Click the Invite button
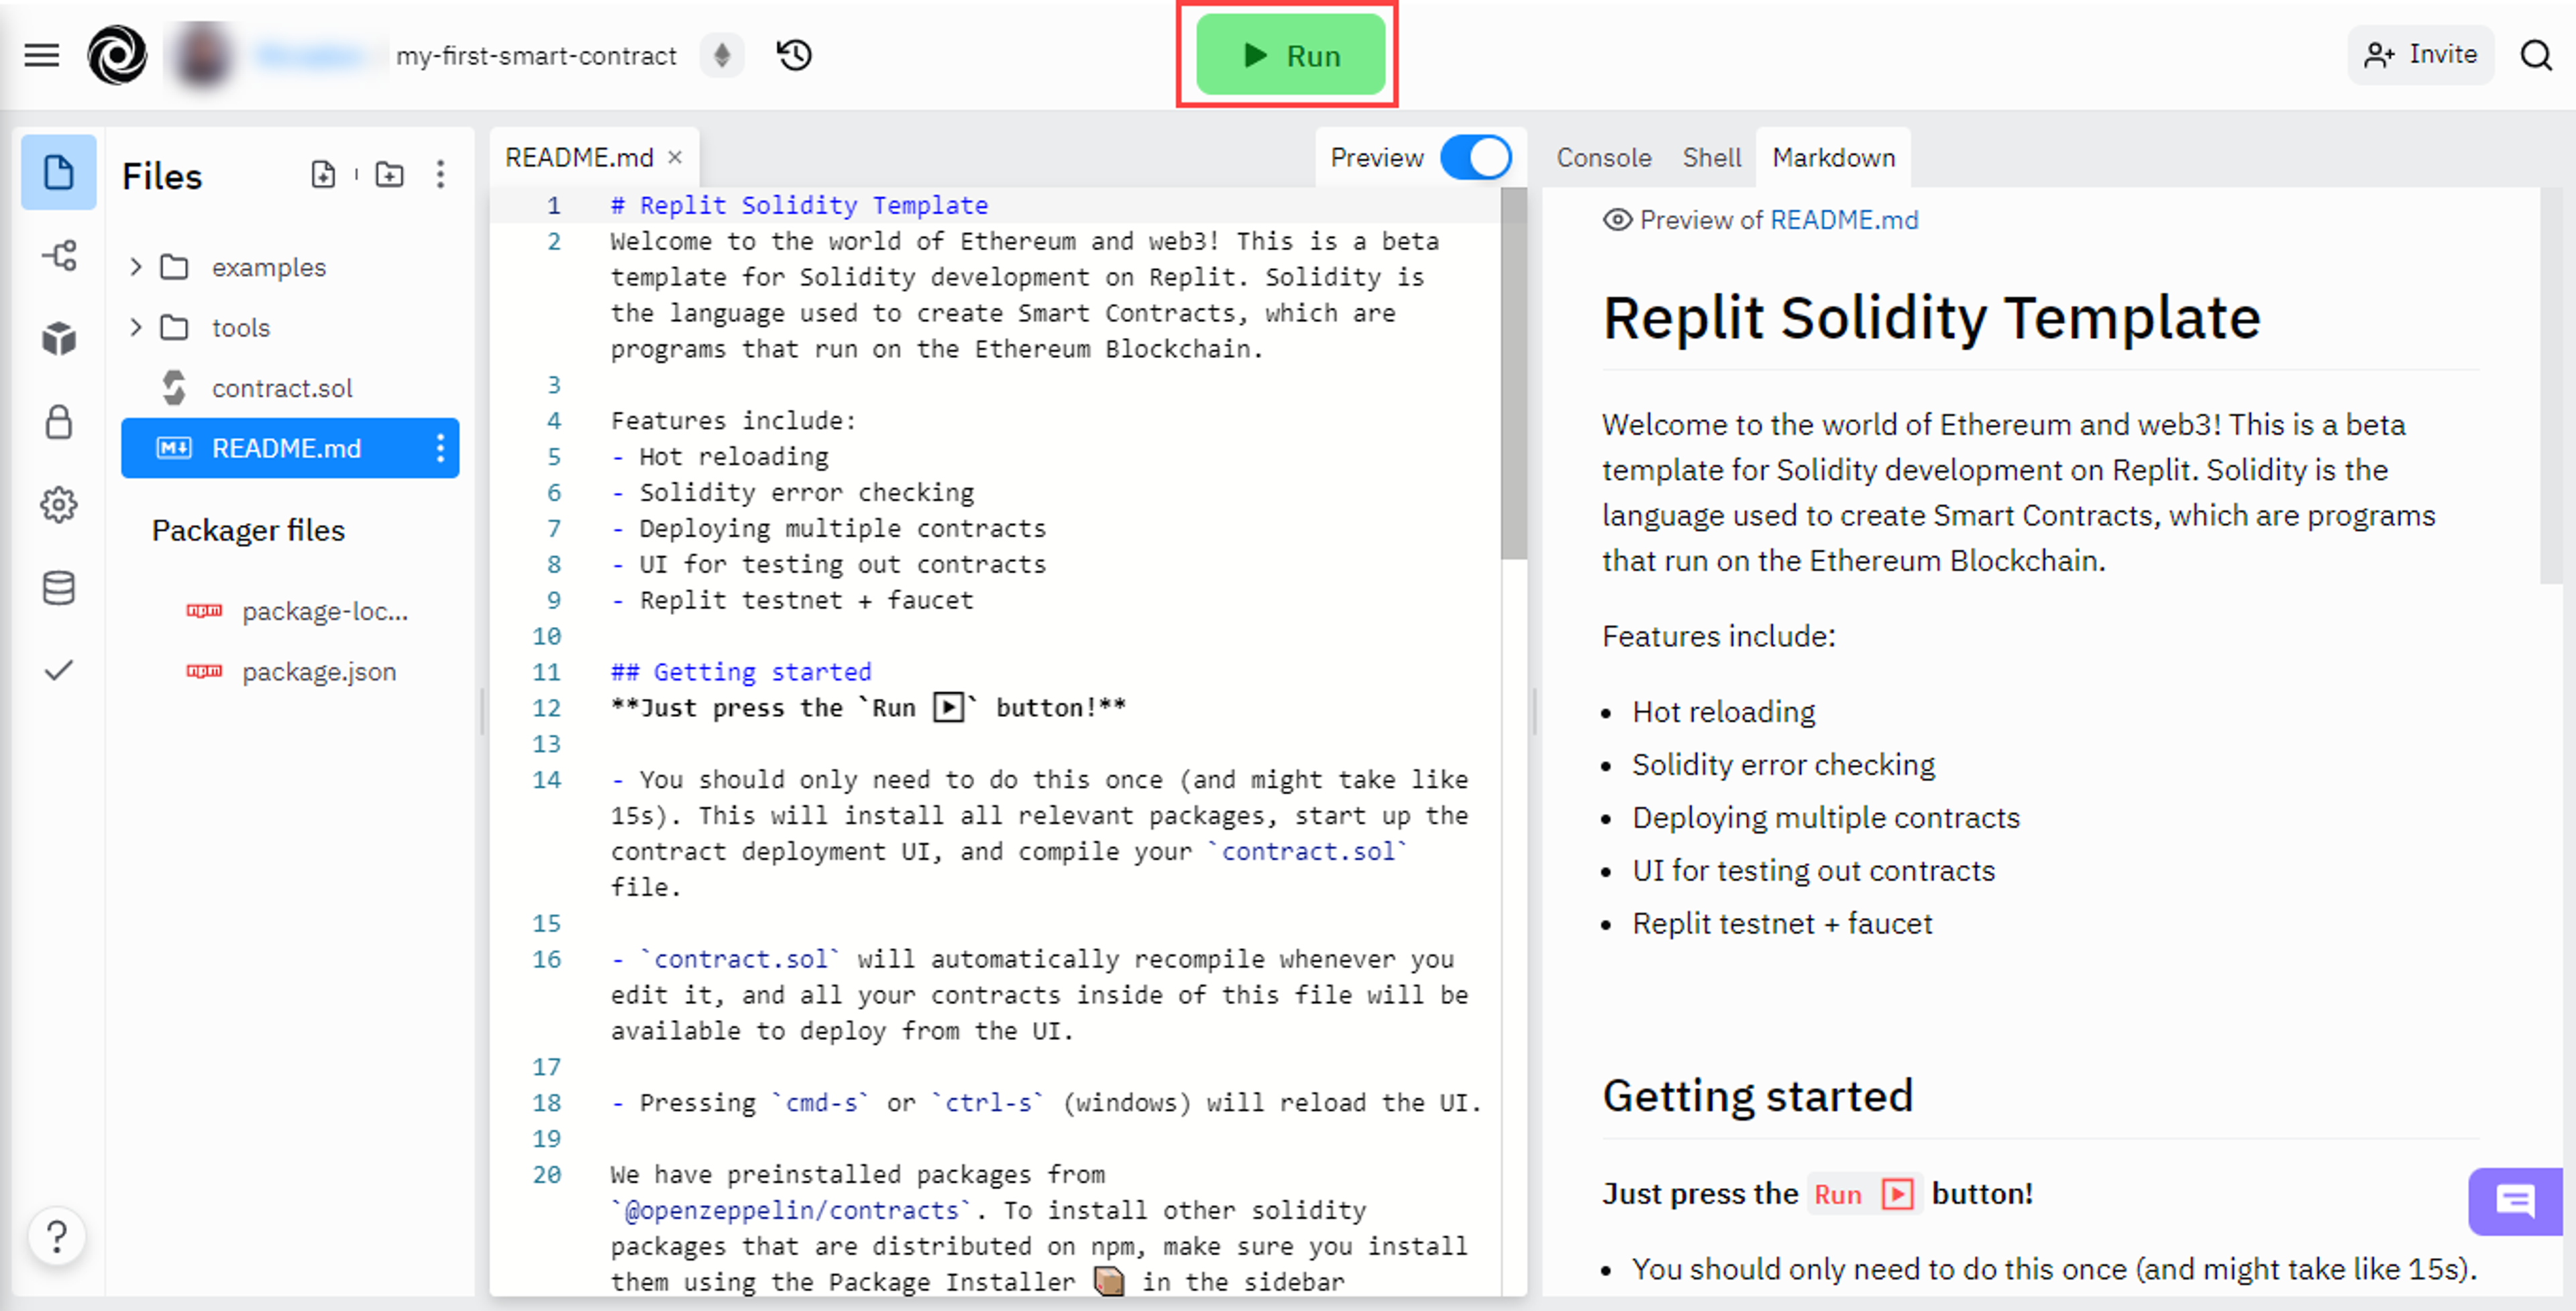This screenshot has height=1311, width=2576. point(2420,55)
